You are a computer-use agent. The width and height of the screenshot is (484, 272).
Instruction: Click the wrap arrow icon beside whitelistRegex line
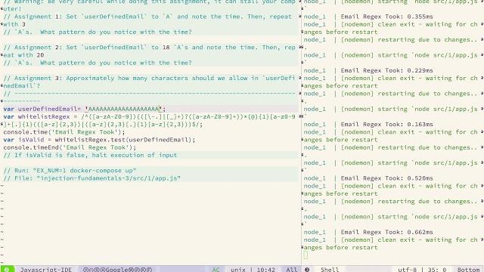[301, 116]
